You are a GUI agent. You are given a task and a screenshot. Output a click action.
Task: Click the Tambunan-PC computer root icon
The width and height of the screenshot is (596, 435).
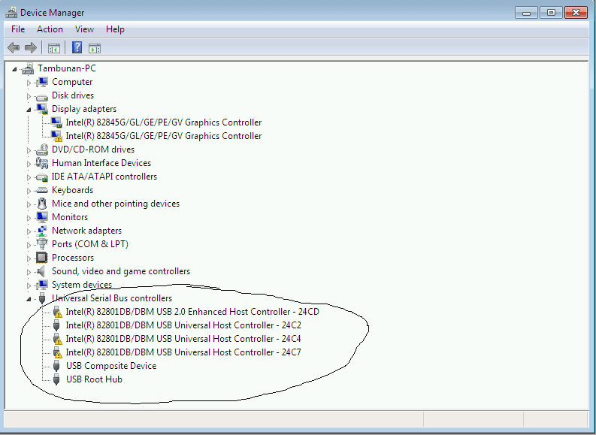(x=28, y=69)
